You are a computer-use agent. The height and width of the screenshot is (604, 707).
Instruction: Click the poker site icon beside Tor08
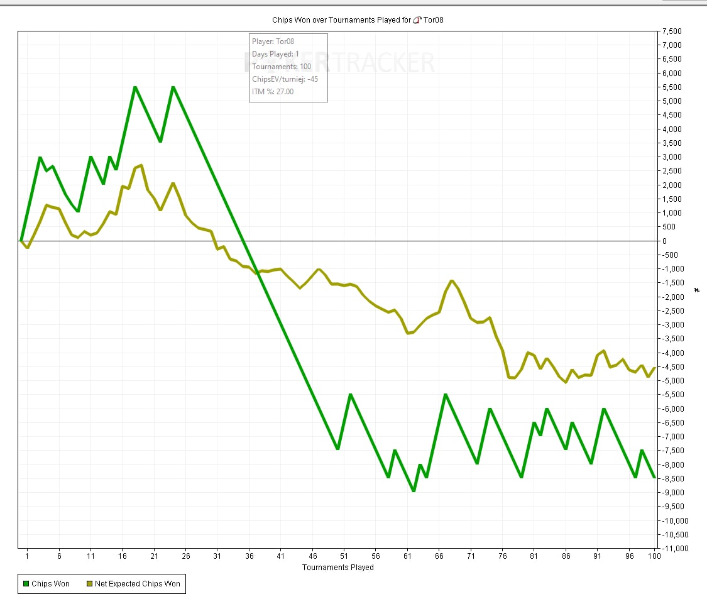pyautogui.click(x=416, y=20)
